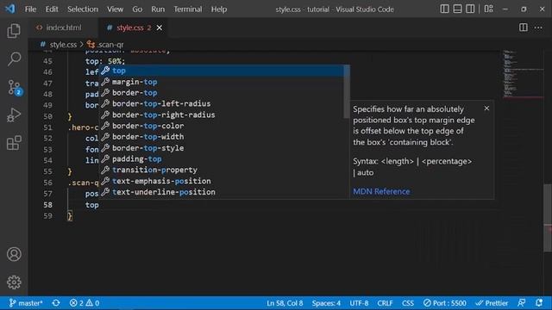Click 'top: 50%;' on line 45
Viewport: 552px width, 310px height.
[x=105, y=61]
